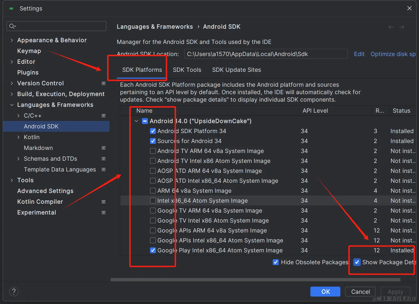This screenshot has width=419, height=304.
Task: Click the help question mark icon
Action: pyautogui.click(x=14, y=291)
